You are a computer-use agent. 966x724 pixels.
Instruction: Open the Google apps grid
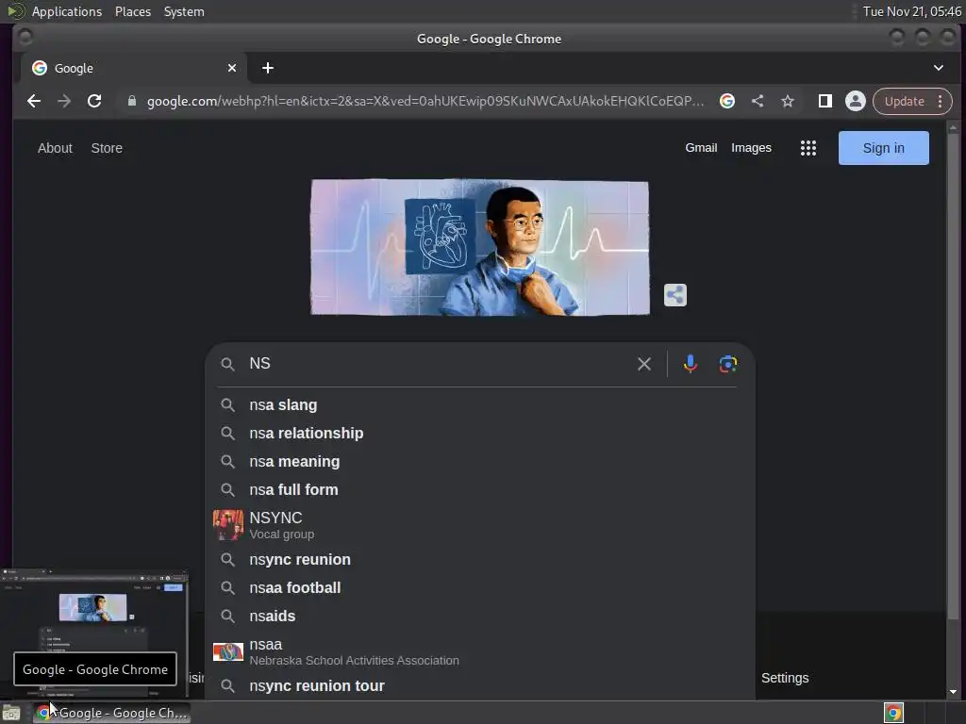(808, 148)
